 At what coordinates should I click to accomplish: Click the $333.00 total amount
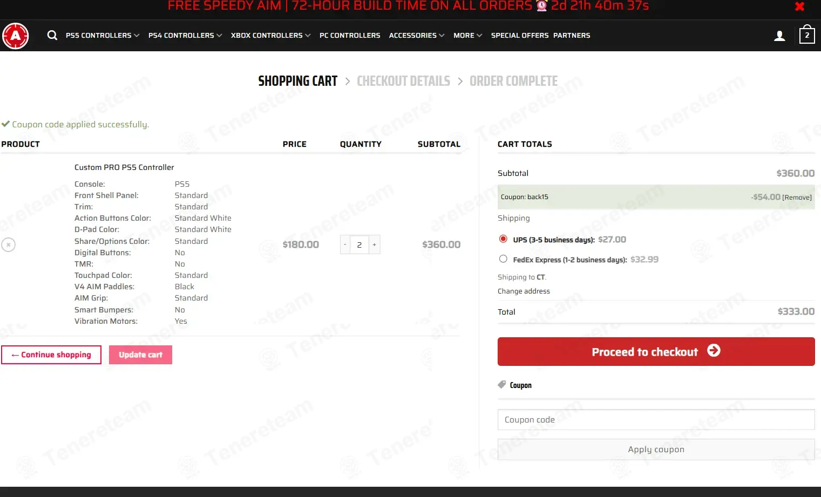click(796, 311)
